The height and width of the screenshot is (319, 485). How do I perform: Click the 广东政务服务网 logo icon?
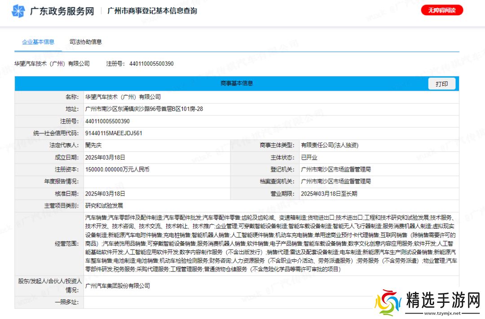click(x=18, y=11)
